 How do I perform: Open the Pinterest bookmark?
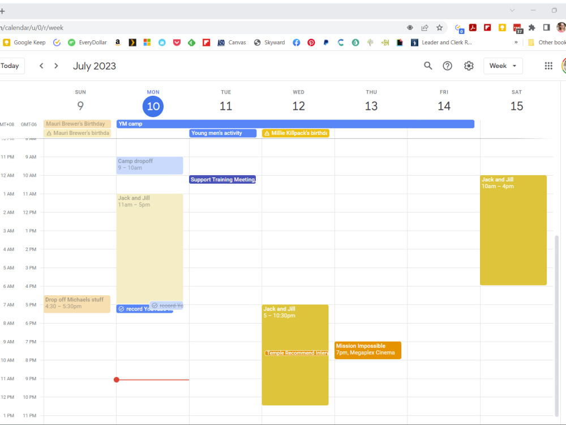(x=311, y=42)
